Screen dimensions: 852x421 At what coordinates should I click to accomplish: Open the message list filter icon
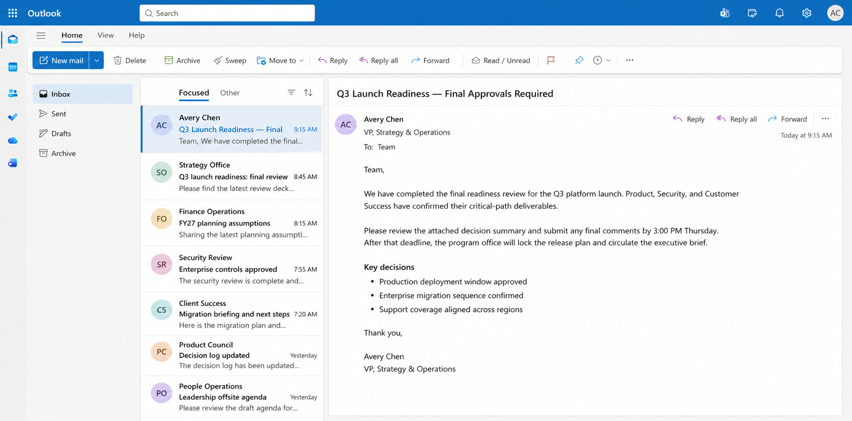[291, 93]
